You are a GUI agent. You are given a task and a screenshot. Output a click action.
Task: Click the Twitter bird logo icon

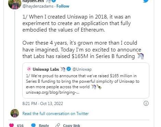click(146, 1)
